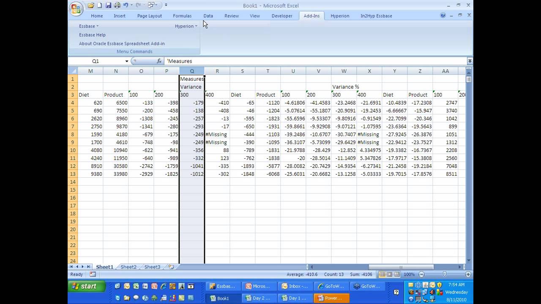Viewport: 541px width, 304px height.
Task: Switch to the Formulas tab
Action: coord(182,16)
